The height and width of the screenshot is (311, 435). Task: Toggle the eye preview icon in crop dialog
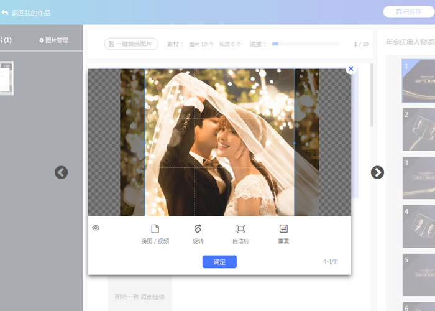[96, 228]
